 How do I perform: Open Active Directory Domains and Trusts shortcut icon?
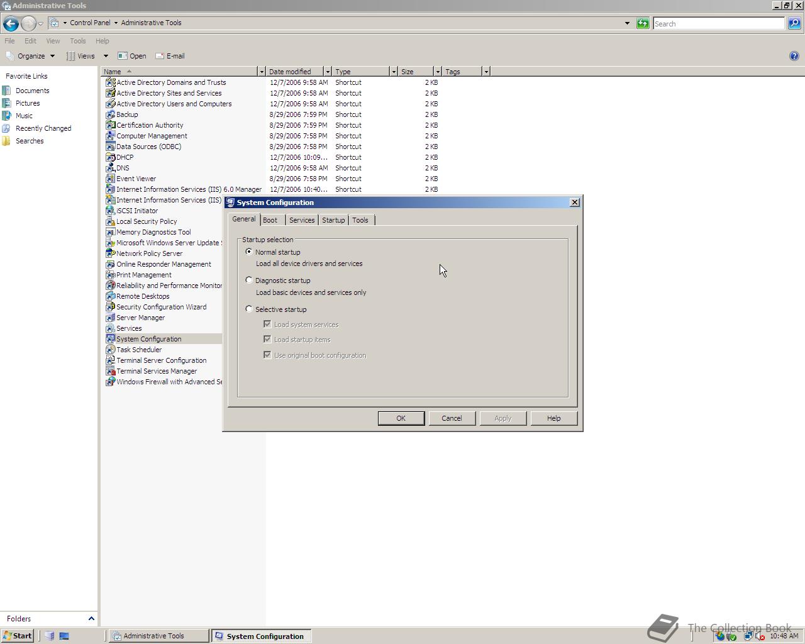[x=110, y=82]
